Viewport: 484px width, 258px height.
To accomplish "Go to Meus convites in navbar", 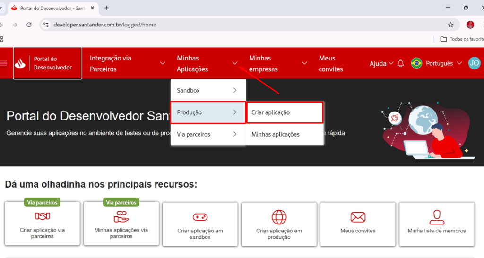I will pyautogui.click(x=331, y=63).
